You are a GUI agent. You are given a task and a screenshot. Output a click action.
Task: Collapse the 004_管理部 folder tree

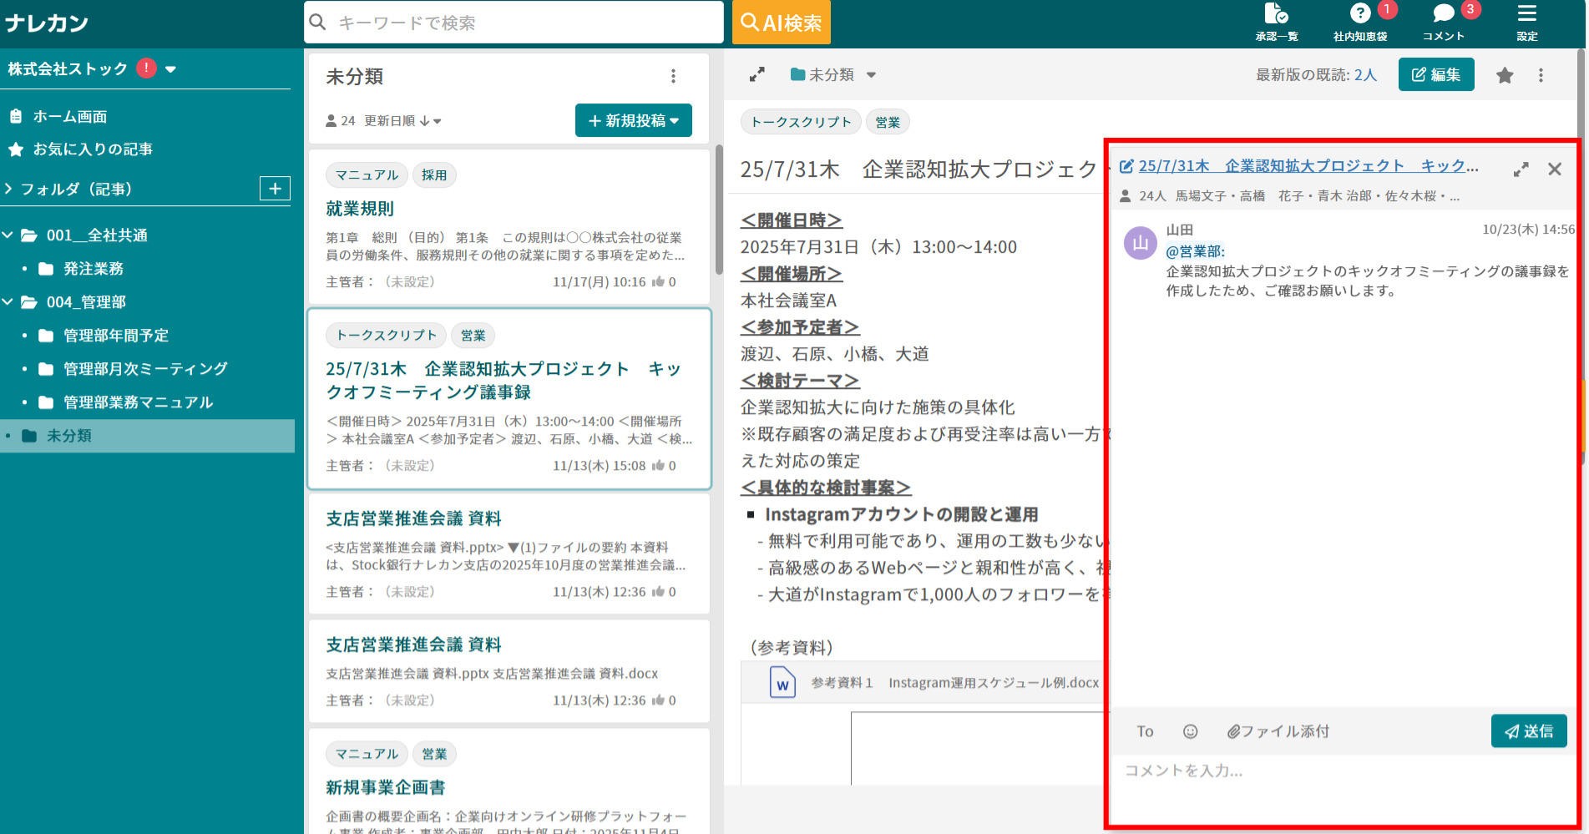coord(11,302)
